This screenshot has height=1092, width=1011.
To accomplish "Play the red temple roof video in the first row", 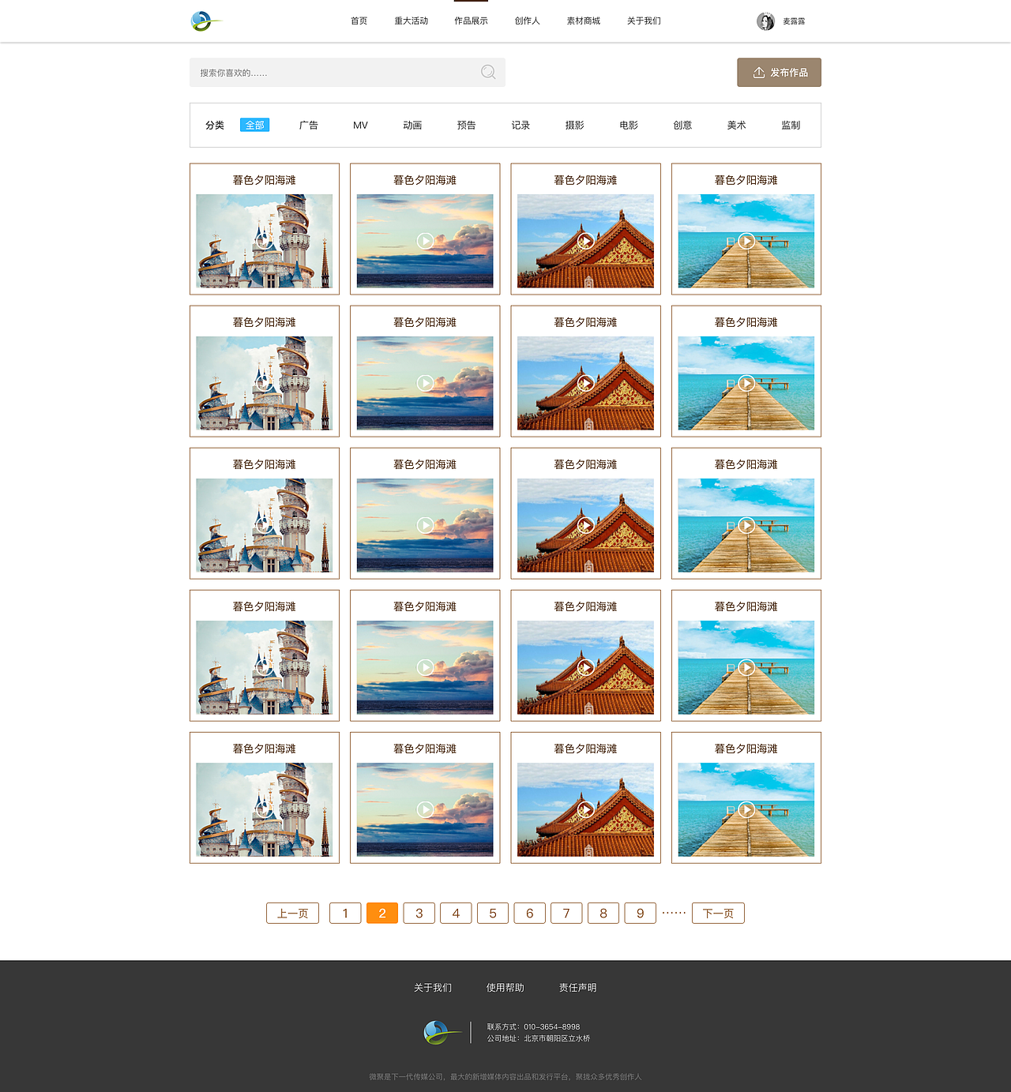I will coord(585,241).
